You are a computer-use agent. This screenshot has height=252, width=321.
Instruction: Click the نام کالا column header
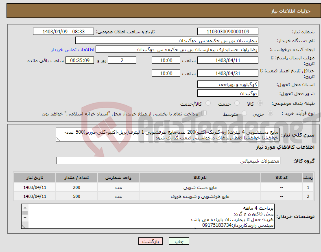200,178
